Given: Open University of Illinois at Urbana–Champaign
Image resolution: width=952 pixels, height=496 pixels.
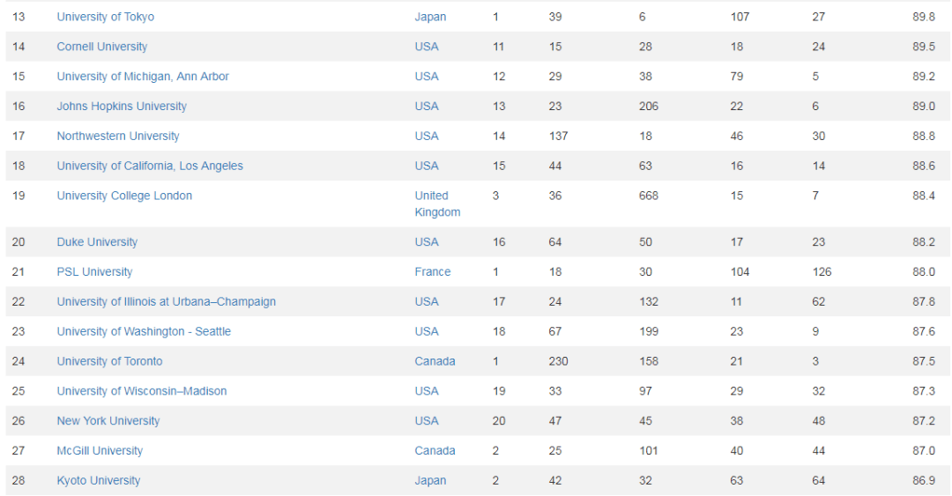Looking at the screenshot, I should coord(167,301).
